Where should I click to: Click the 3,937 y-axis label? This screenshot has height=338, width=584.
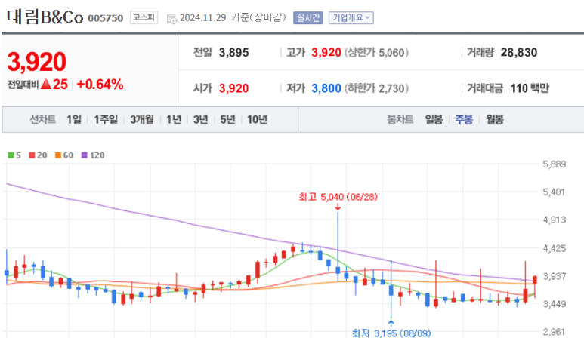555,276
